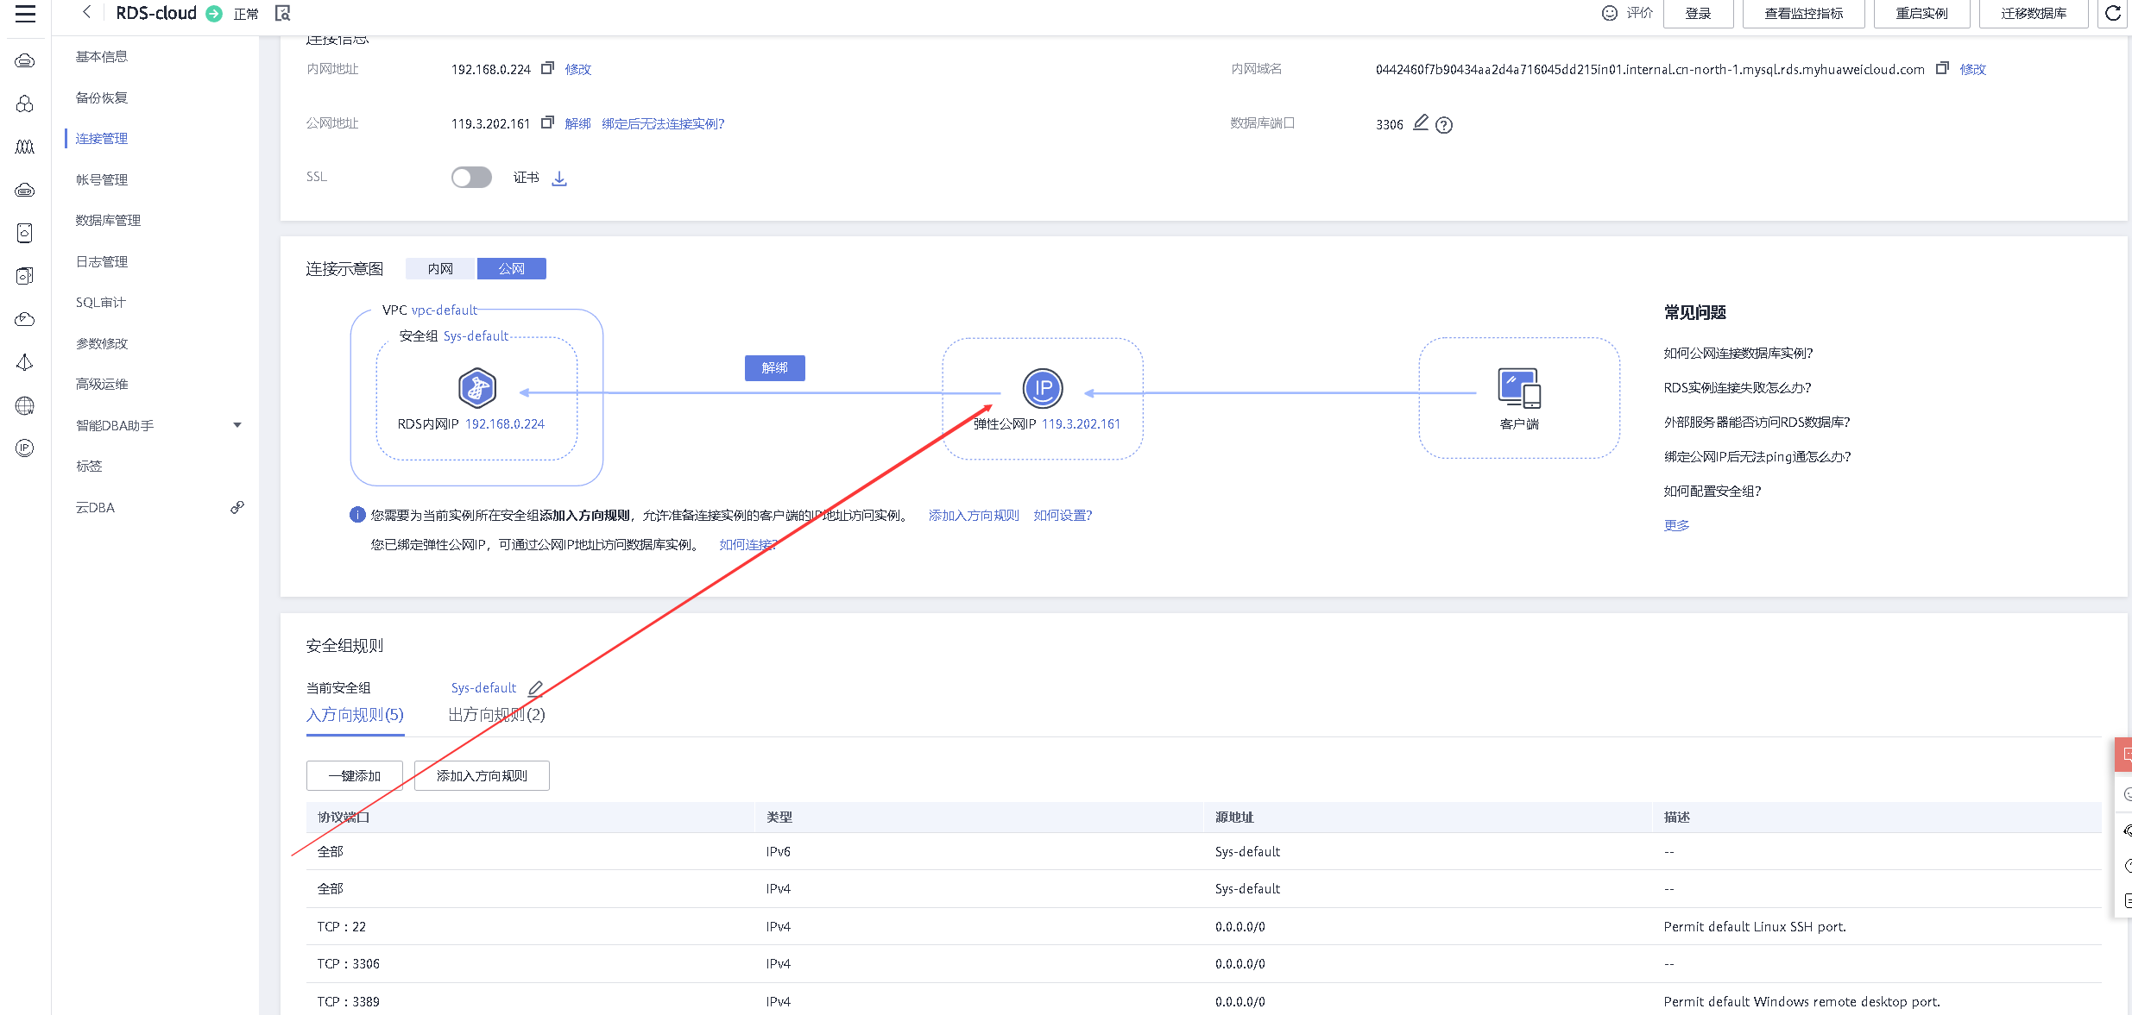Edit the current security group Sys-default
The width and height of the screenshot is (2132, 1015).
(x=535, y=688)
